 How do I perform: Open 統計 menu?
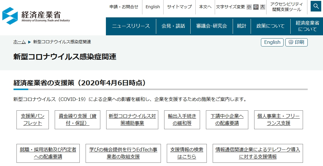242,26
